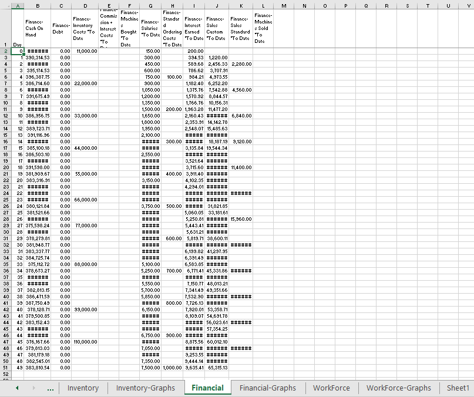The image size is (474, 397).
Task: Select column M header
Action: [284, 6]
